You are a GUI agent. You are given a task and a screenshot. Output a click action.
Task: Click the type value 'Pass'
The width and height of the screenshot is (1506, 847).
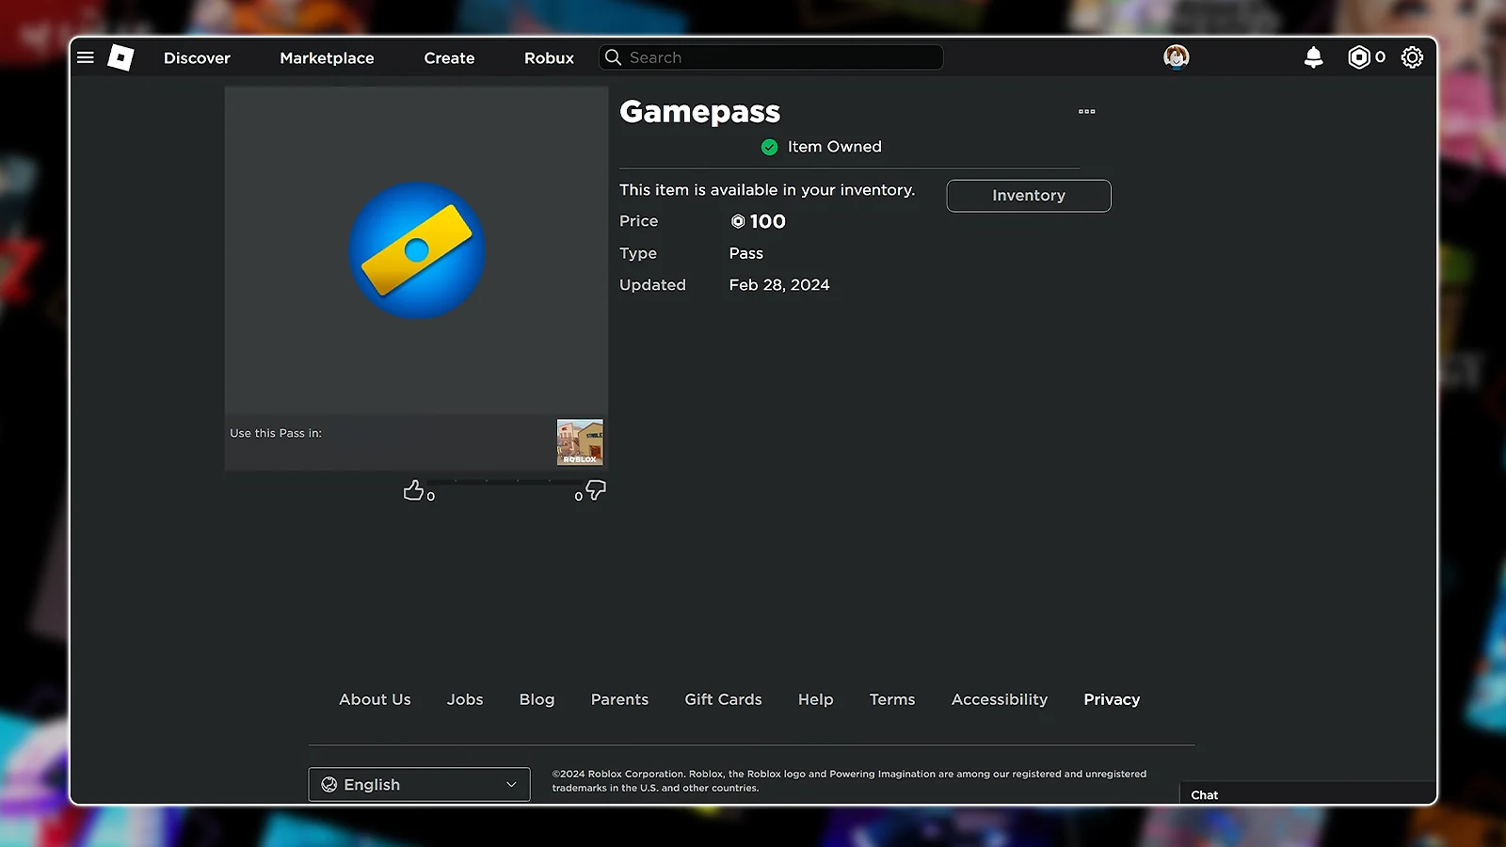(x=745, y=253)
